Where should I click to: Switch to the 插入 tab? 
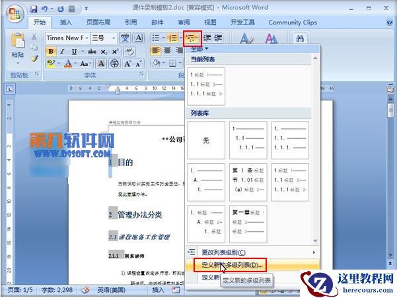pyautogui.click(x=66, y=22)
